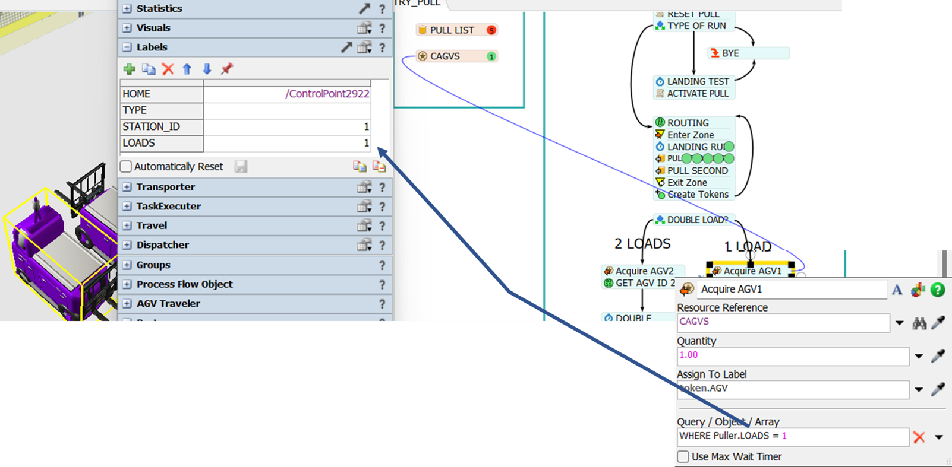Delete the selected label with the red X

[168, 69]
